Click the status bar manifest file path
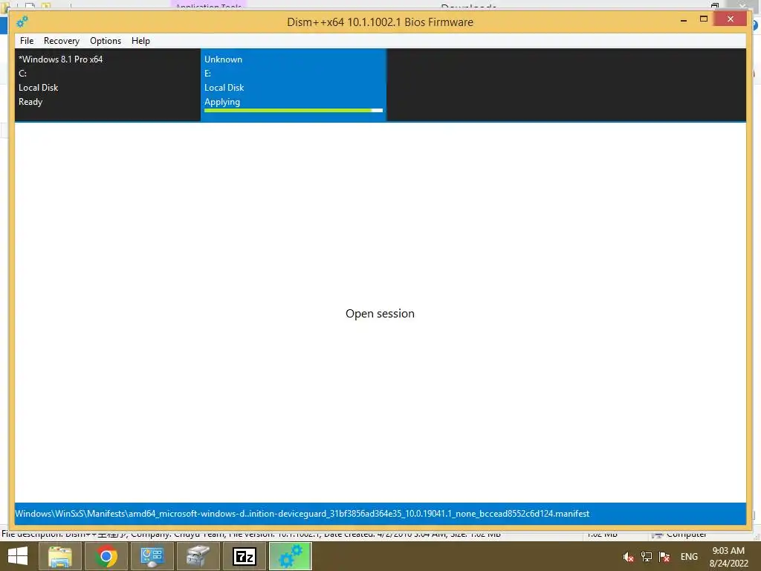The height and width of the screenshot is (571, 761). coord(302,514)
